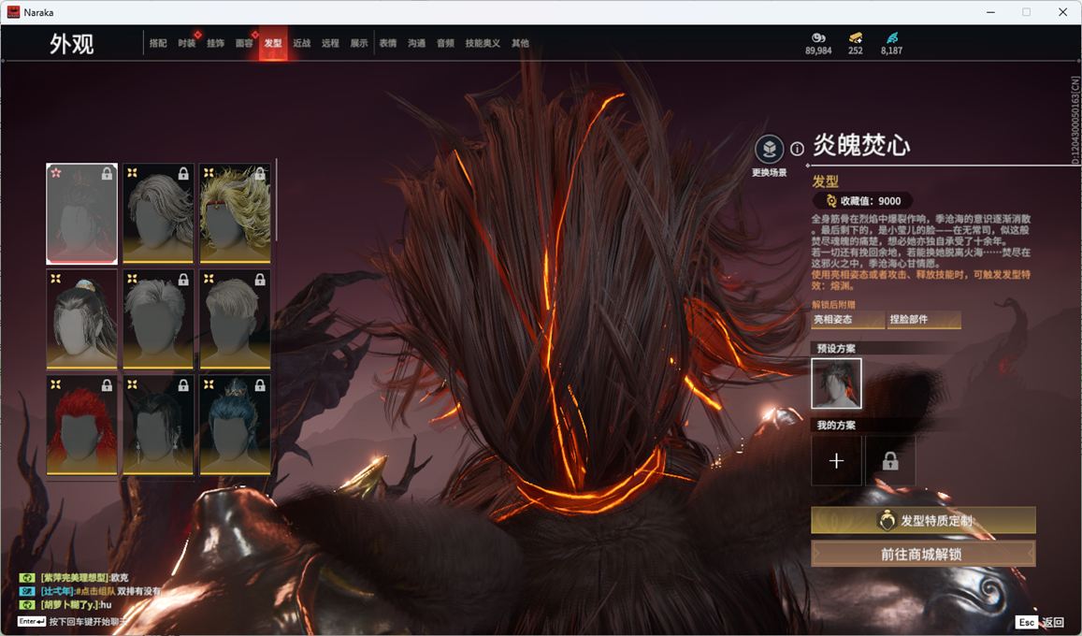The height and width of the screenshot is (636, 1082).
Task: Open 发型特质定制 customization button
Action: pyautogui.click(x=923, y=521)
